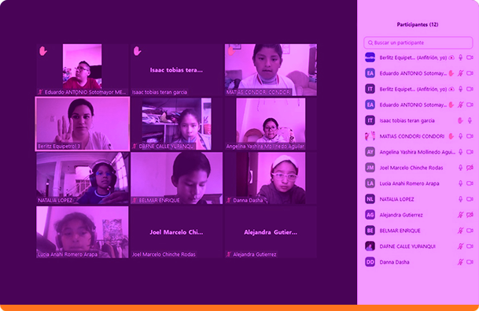The width and height of the screenshot is (479, 311).
Task: Click the LA avatar for Lucia Anahi
Action: point(370,183)
